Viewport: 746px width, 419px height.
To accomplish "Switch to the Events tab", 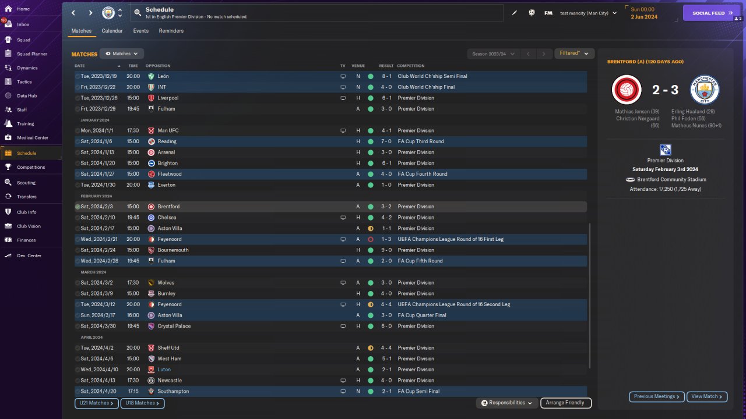I will [140, 31].
